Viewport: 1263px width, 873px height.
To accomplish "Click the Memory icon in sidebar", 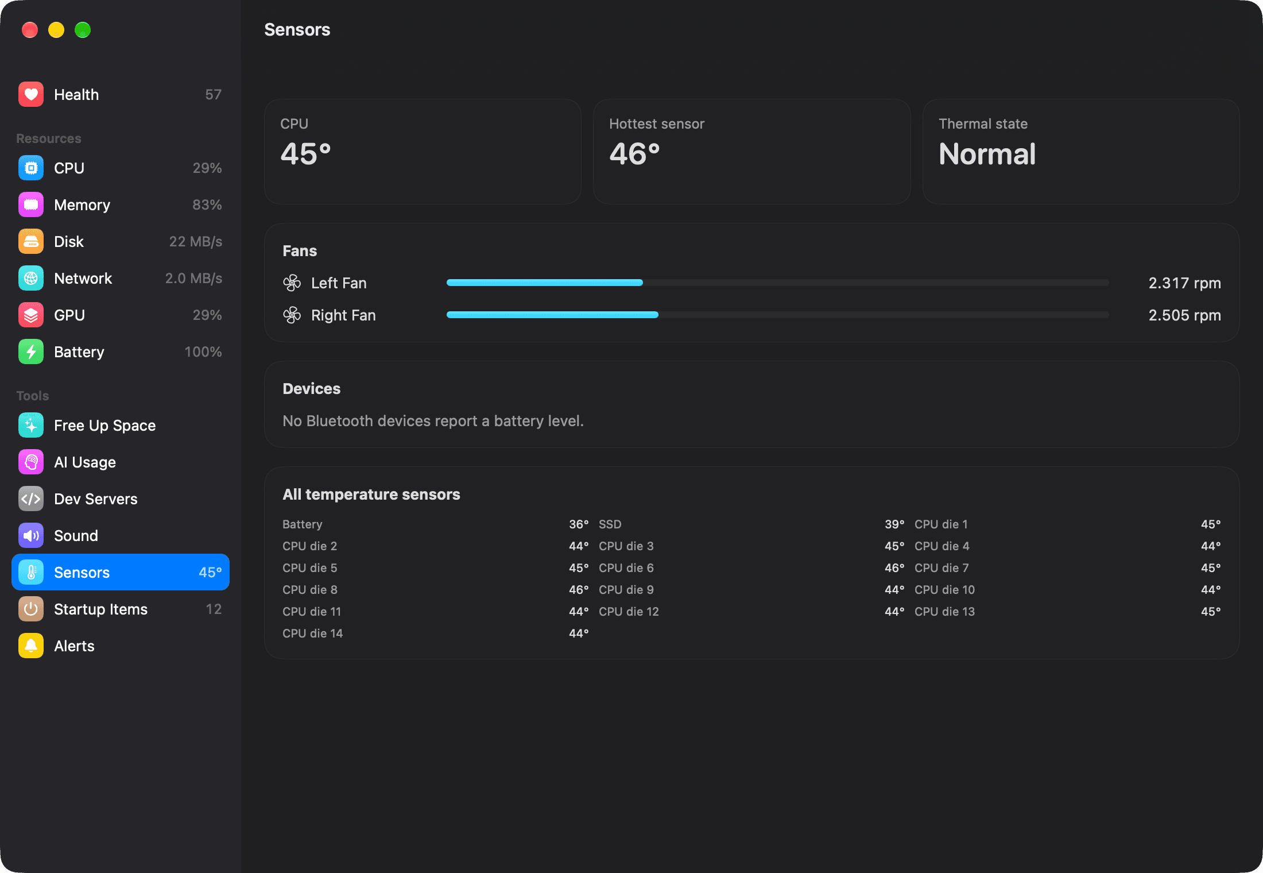I will click(x=31, y=205).
